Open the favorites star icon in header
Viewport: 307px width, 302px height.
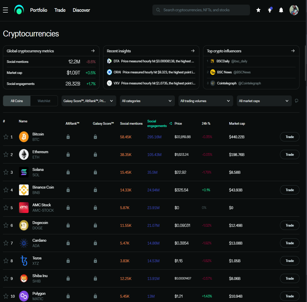coord(258,10)
